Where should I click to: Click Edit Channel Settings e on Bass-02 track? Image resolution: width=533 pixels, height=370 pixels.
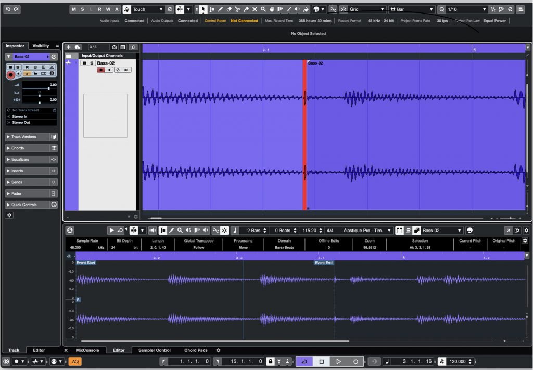118,70
